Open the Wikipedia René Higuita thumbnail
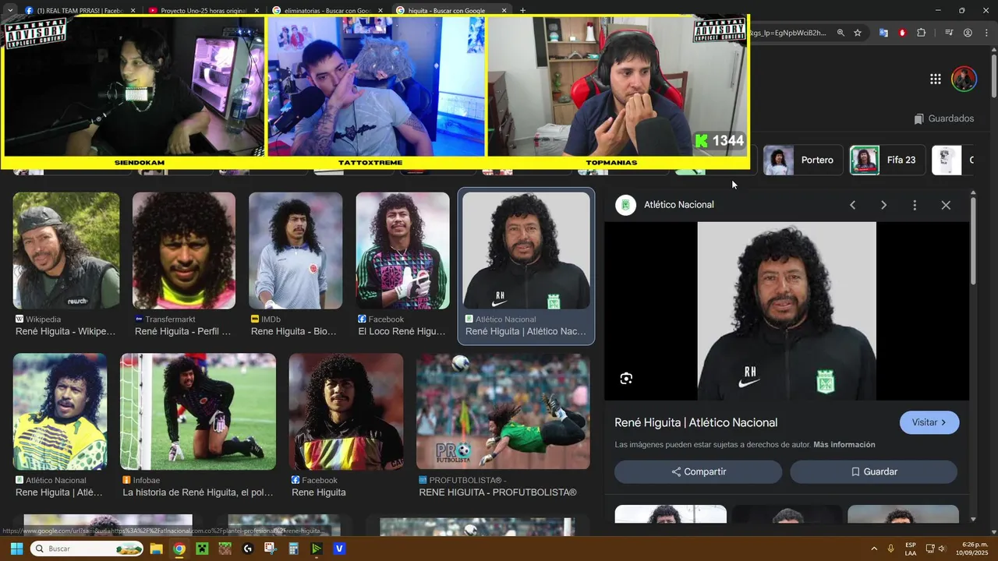 tap(66, 250)
